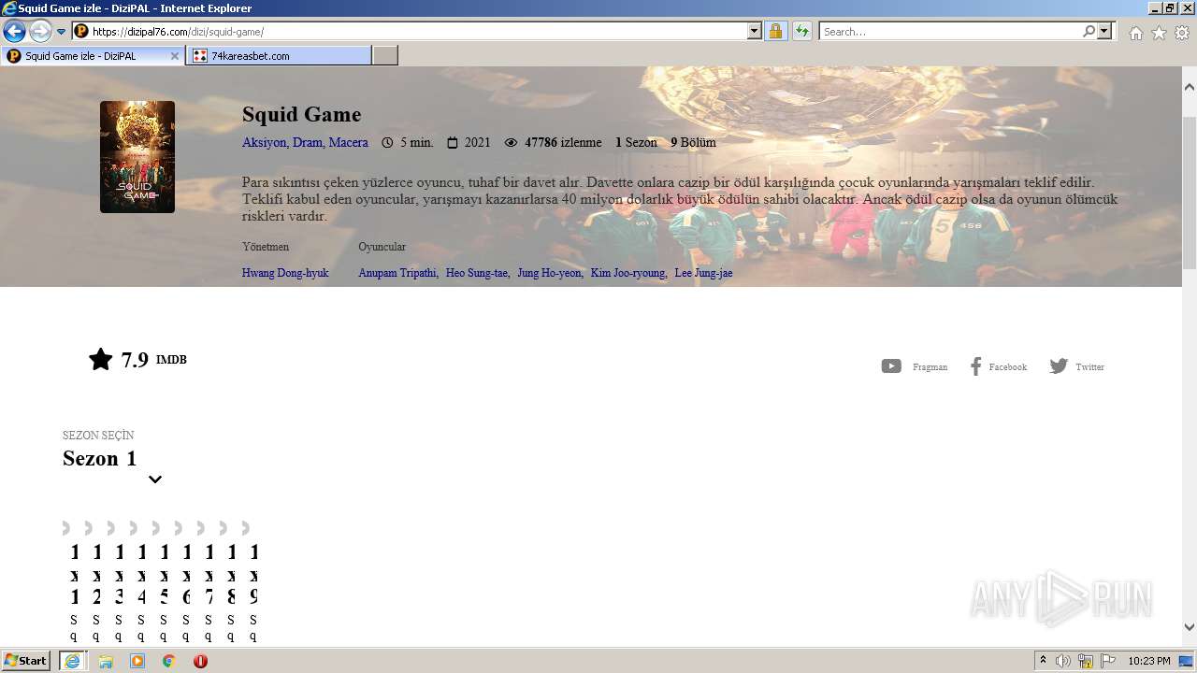Viewport: 1197px width, 673px height.
Task: Select the Sezon 1 heading
Action: point(100,458)
